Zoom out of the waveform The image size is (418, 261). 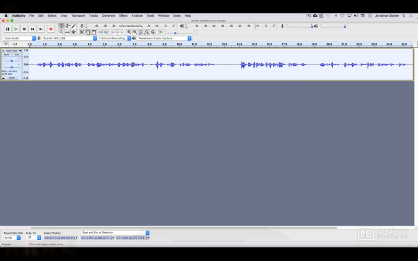point(135,32)
